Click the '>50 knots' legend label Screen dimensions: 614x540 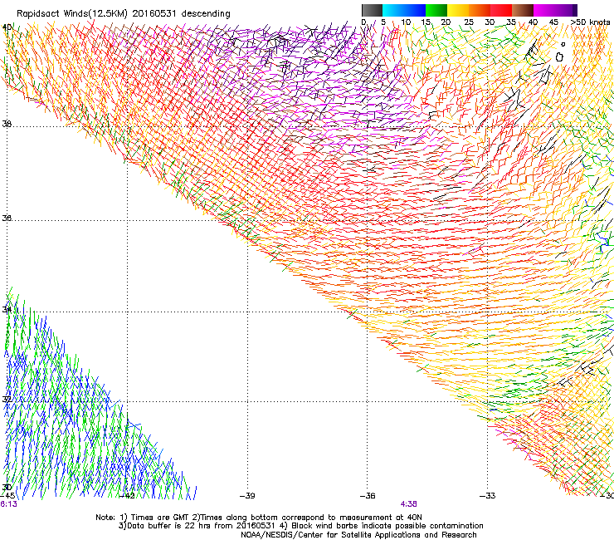click(590, 22)
